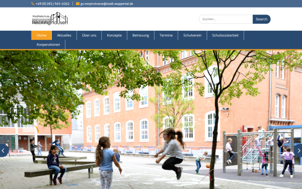Screen dimensions: 302x189
Task: Open the Konzepte menu
Action: 114,35
